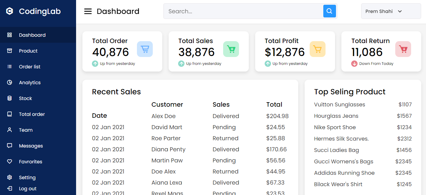Screen dimensions: 426x195
Task: Click the blue search magnifier button
Action: pyautogui.click(x=329, y=11)
